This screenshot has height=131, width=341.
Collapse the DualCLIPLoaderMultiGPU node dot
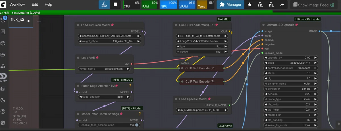(176, 25)
